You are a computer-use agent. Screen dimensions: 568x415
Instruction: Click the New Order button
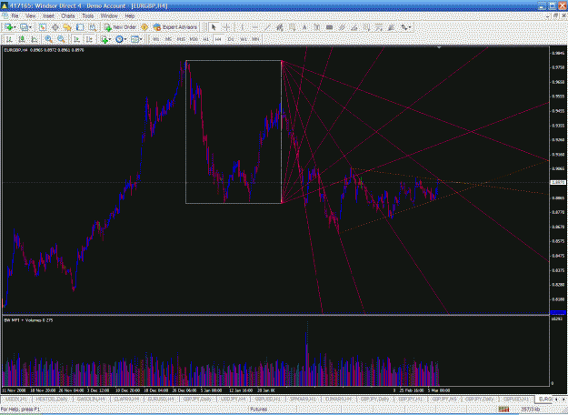point(120,27)
